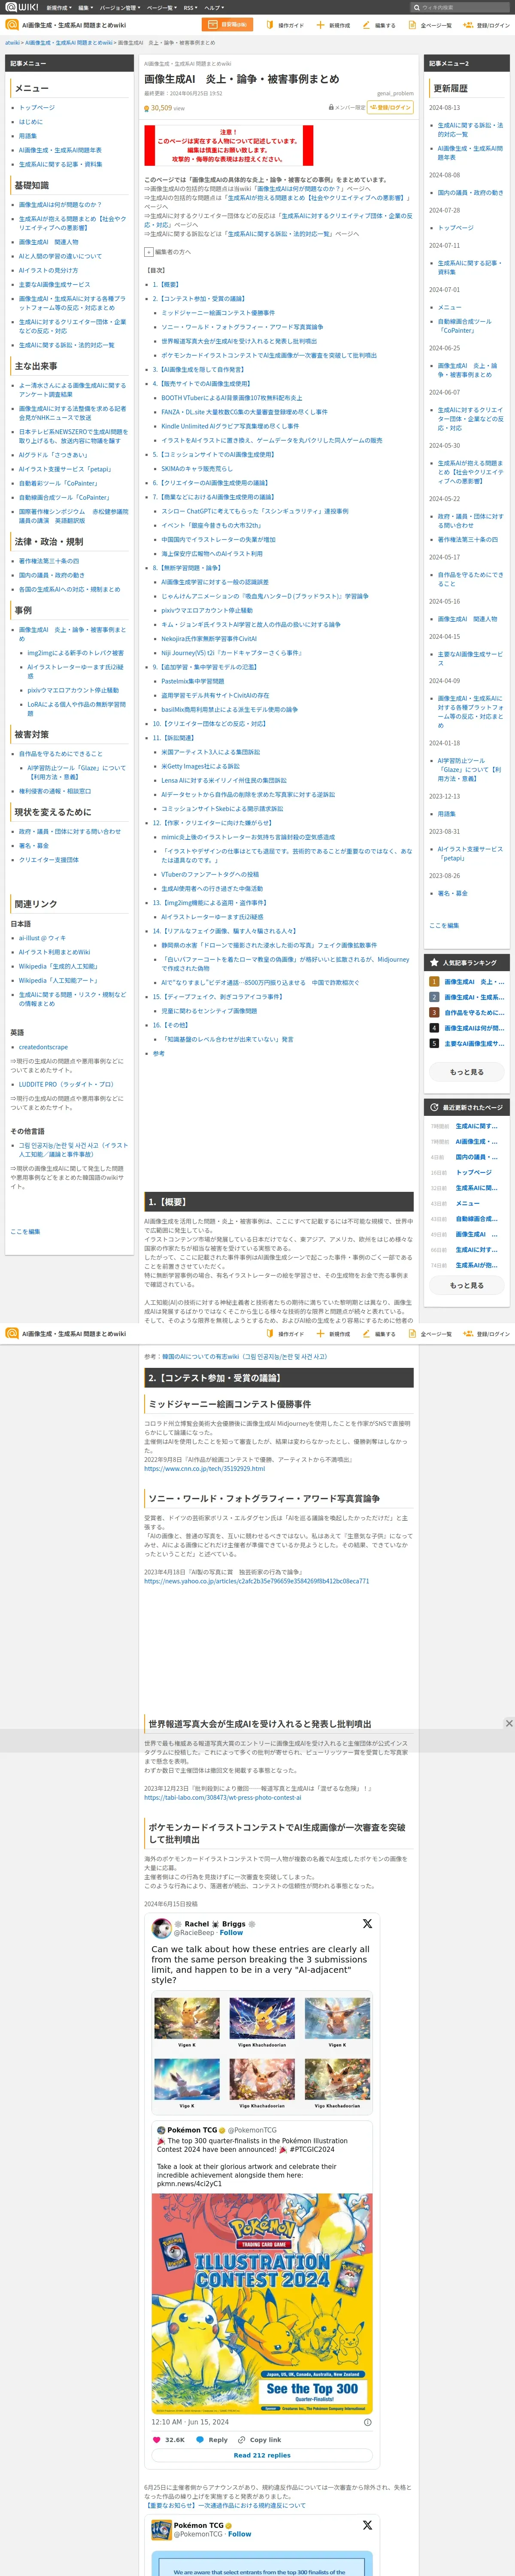Screen dimensions: 515x2576
Task: Open トップページ in left menu
Action: click(37, 107)
